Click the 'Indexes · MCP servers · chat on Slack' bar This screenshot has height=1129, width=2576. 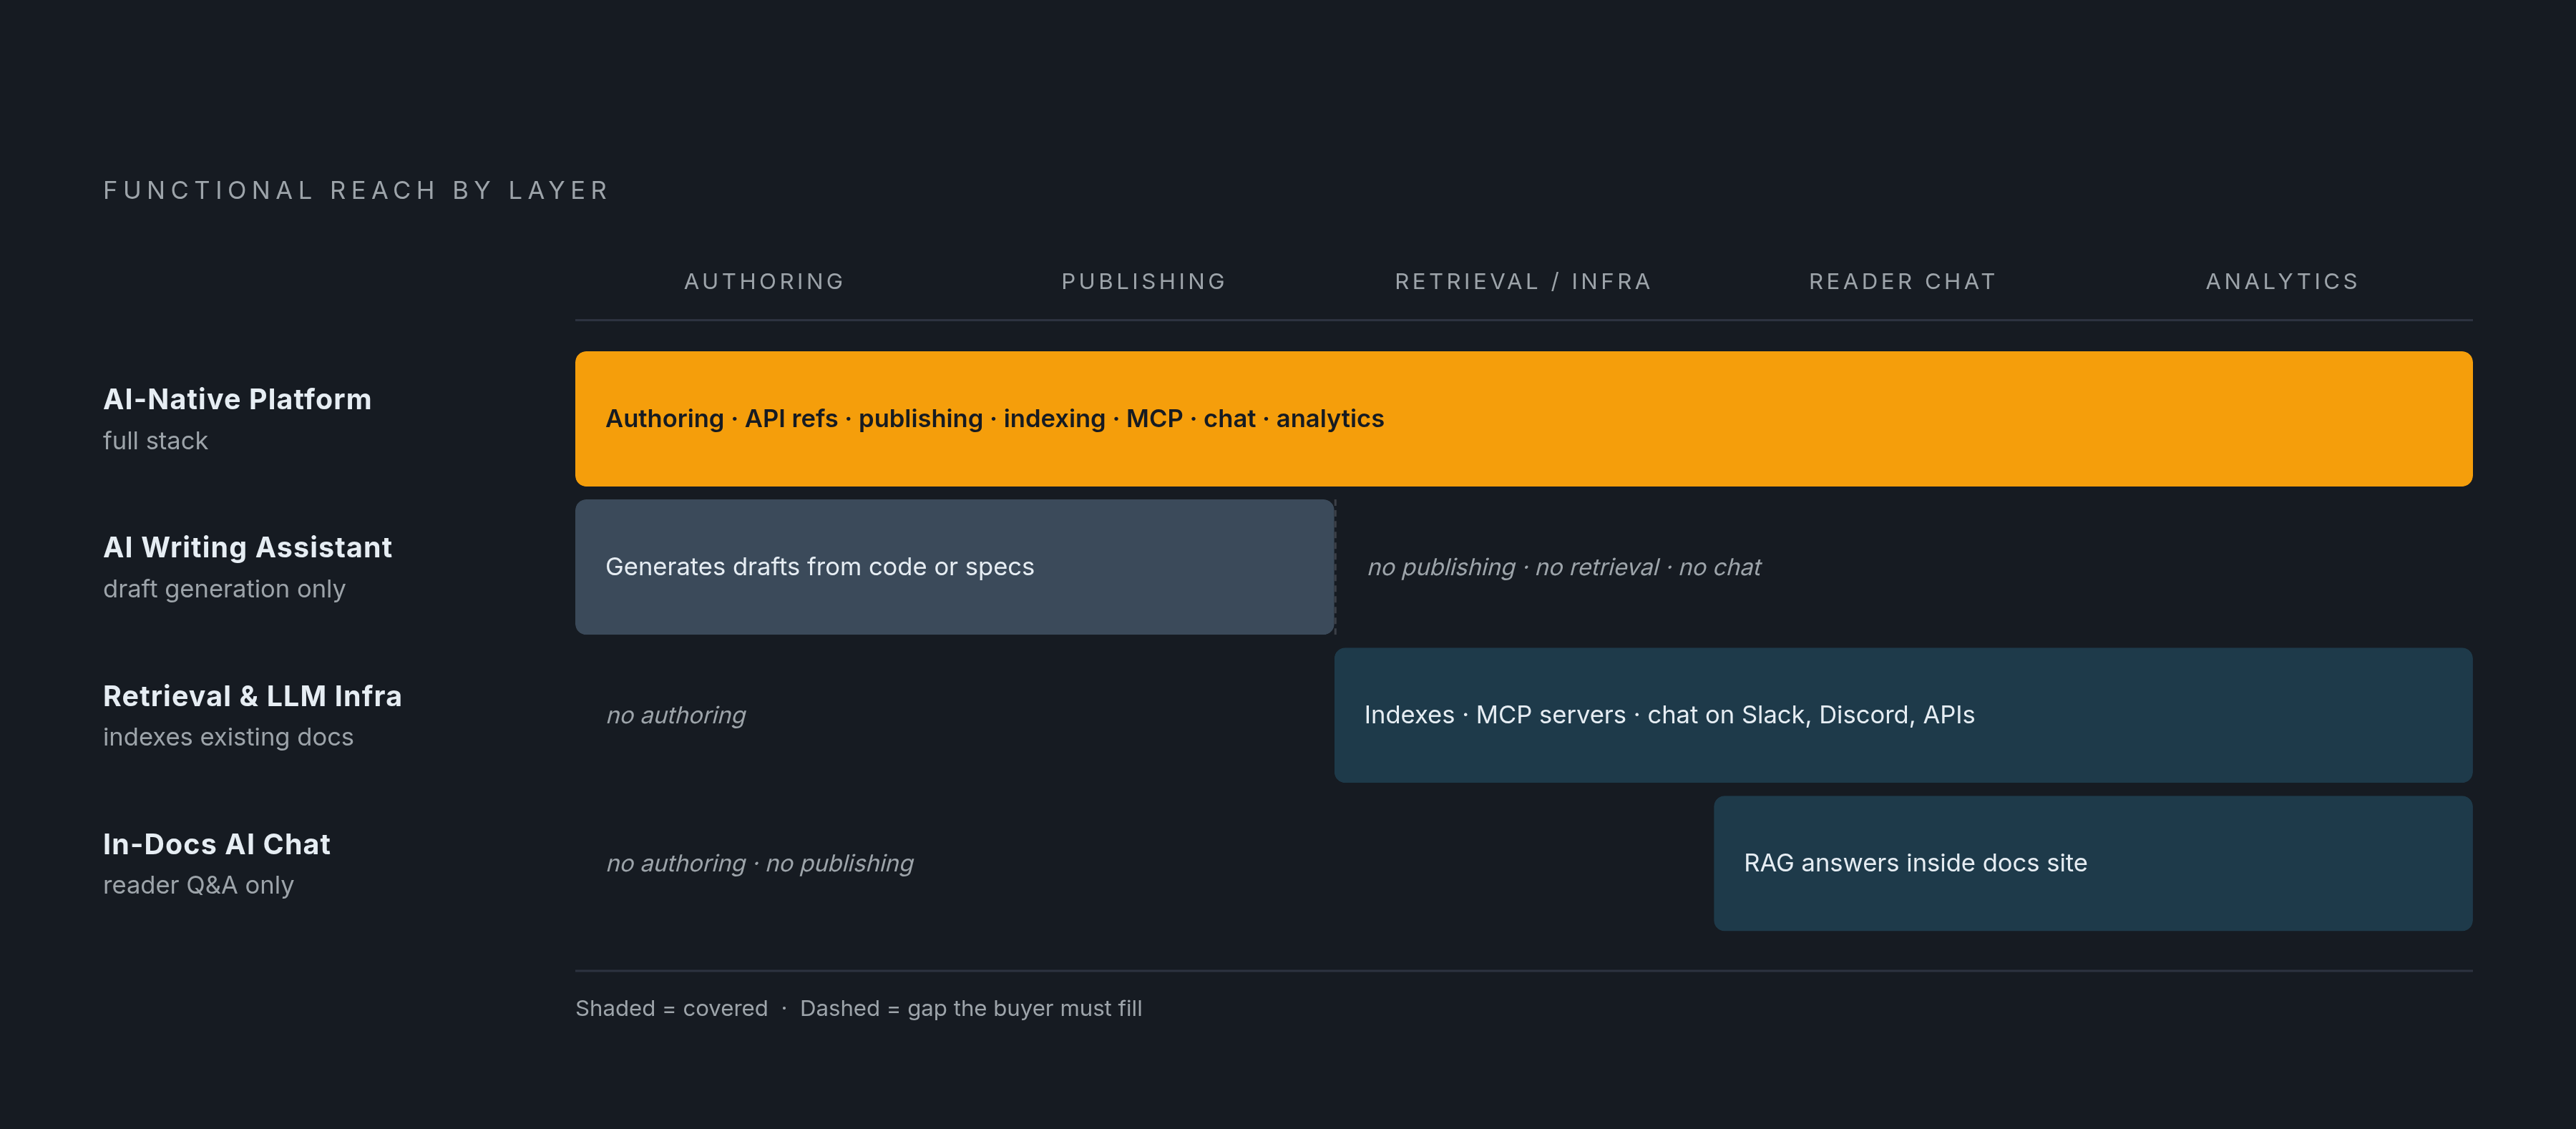pos(1903,715)
